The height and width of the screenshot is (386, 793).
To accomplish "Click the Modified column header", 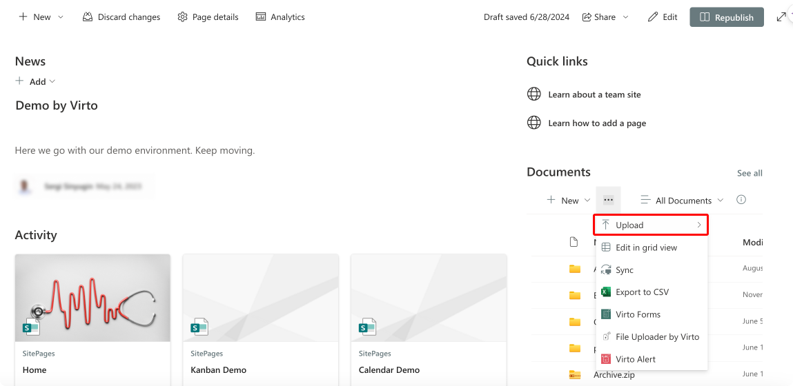I will pos(752,243).
